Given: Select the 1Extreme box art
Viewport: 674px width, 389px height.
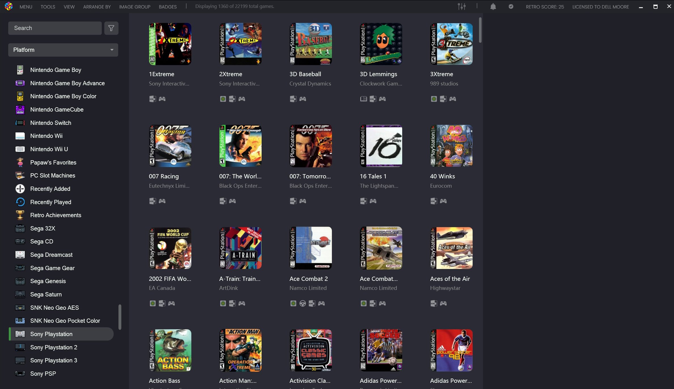Looking at the screenshot, I should tap(170, 44).
